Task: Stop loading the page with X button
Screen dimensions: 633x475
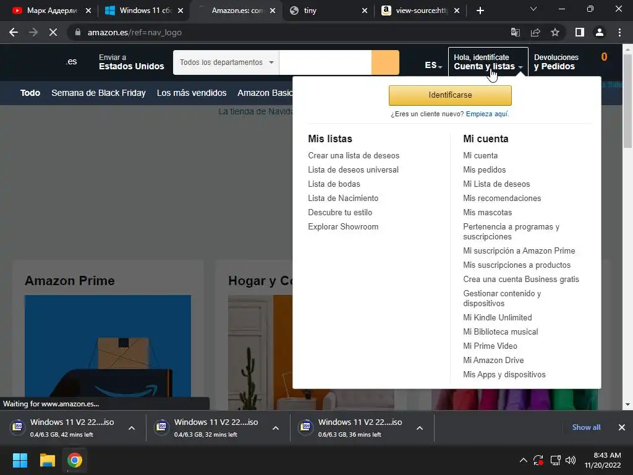Action: 53,32
